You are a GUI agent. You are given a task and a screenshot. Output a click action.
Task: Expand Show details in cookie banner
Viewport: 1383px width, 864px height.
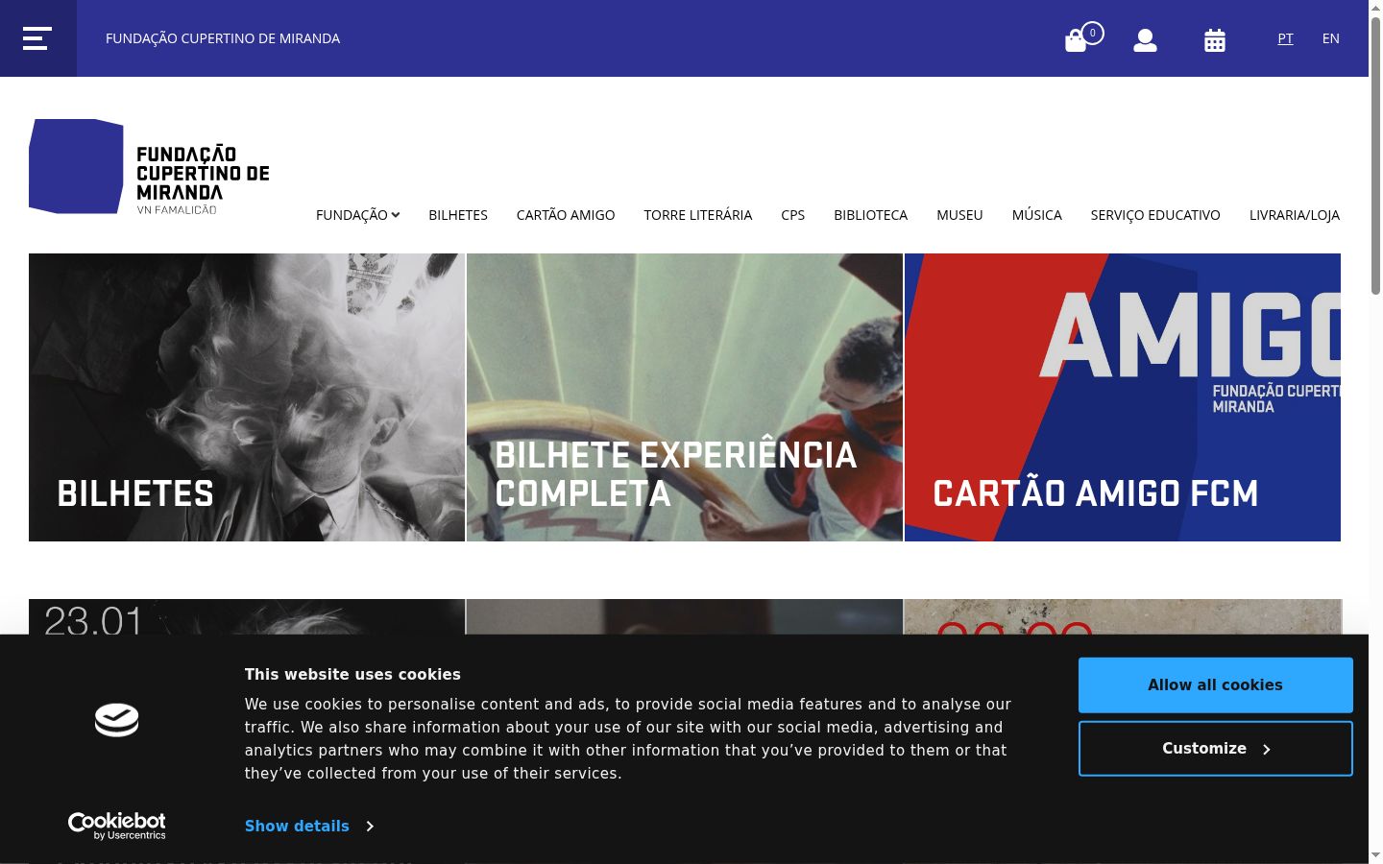pos(309,827)
